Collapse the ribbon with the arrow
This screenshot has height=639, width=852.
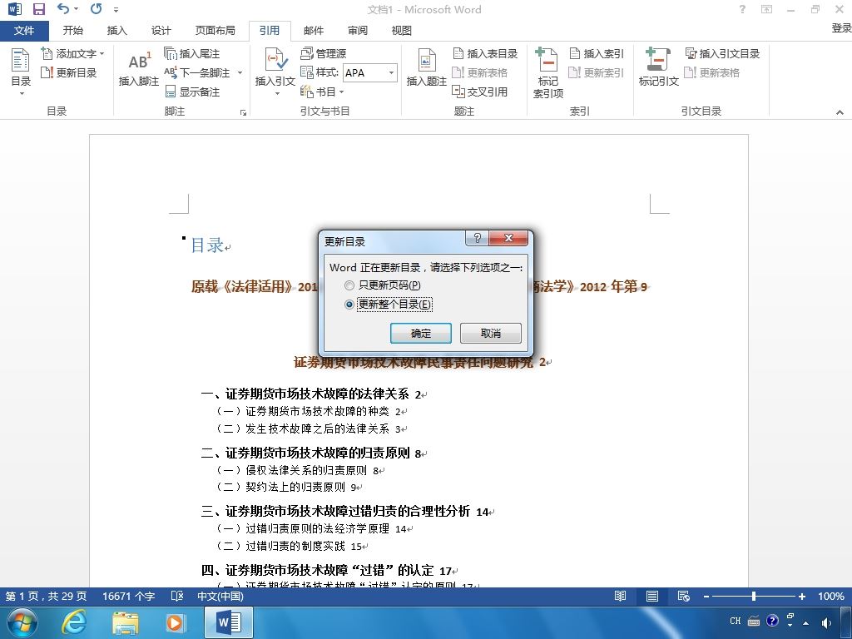coord(840,112)
